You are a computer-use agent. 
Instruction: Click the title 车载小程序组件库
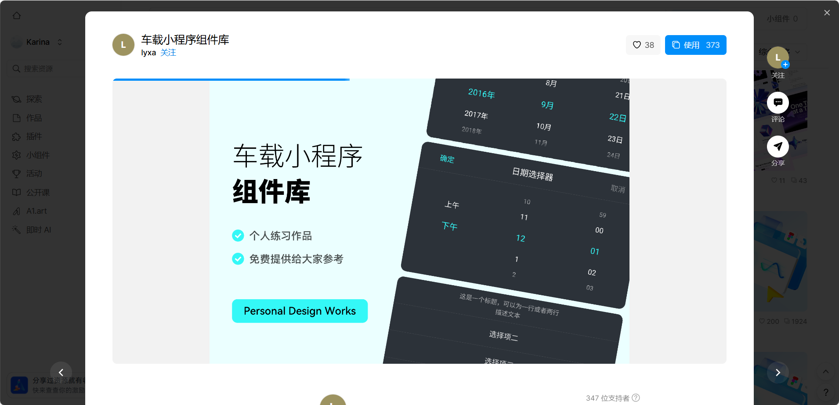(185, 40)
